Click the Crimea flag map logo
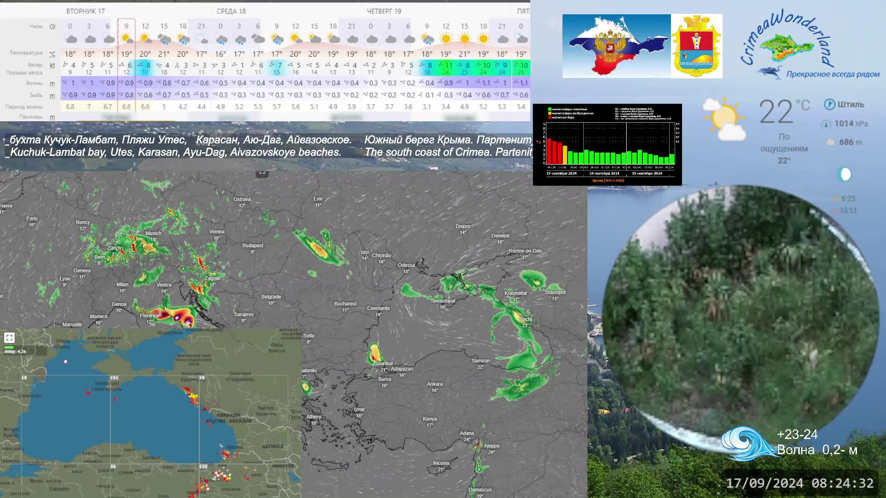 click(x=617, y=46)
